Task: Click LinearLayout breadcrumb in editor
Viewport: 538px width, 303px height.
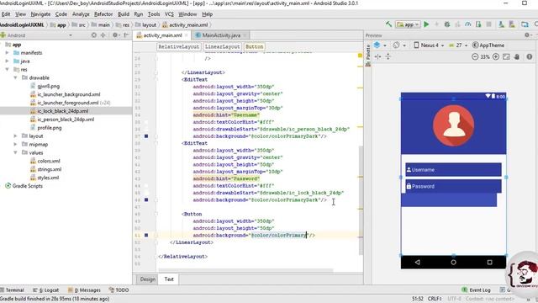Action: point(222,47)
